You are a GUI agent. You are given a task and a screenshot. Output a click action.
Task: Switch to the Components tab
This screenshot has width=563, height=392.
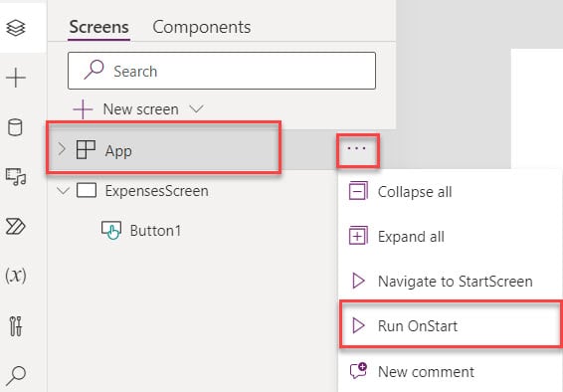202,27
